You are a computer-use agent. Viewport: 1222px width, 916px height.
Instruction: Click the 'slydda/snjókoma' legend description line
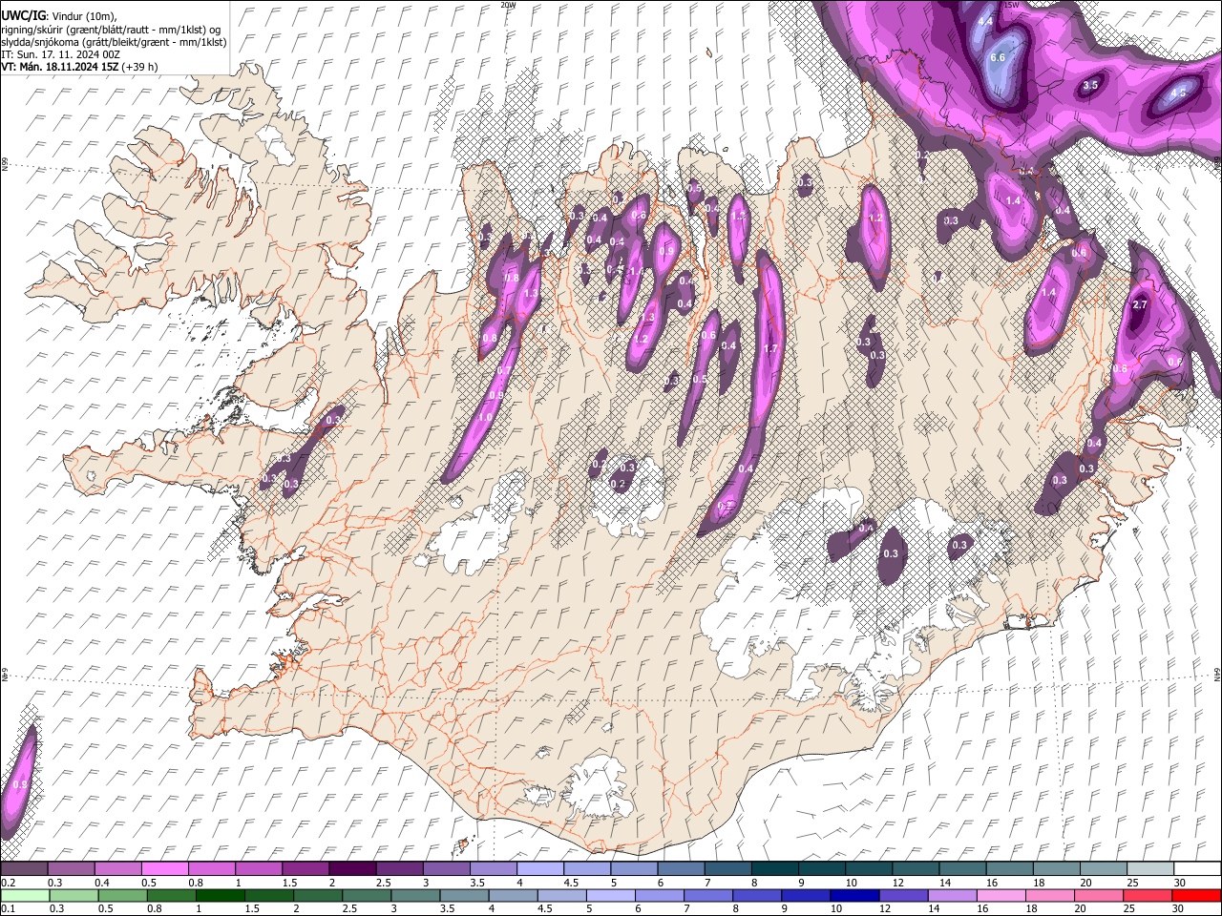pyautogui.click(x=115, y=42)
